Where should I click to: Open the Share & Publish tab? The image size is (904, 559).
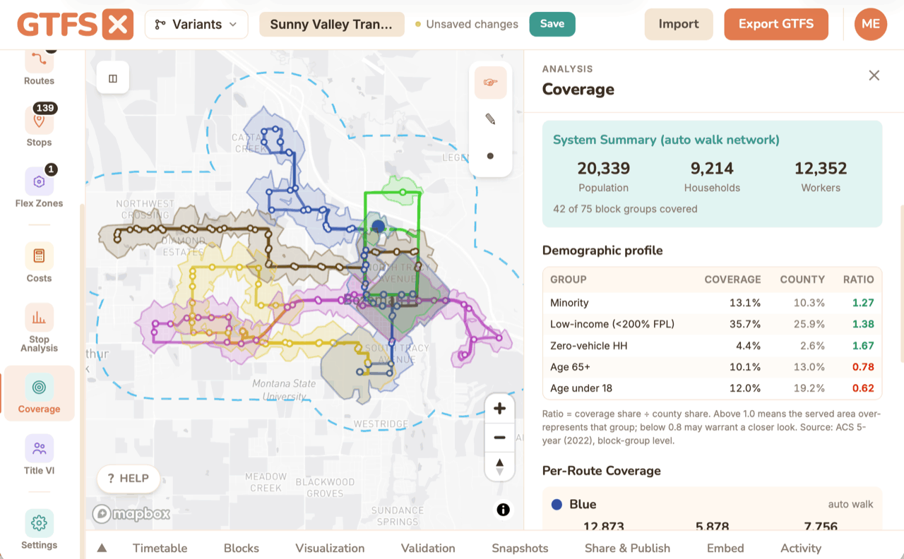(x=627, y=548)
